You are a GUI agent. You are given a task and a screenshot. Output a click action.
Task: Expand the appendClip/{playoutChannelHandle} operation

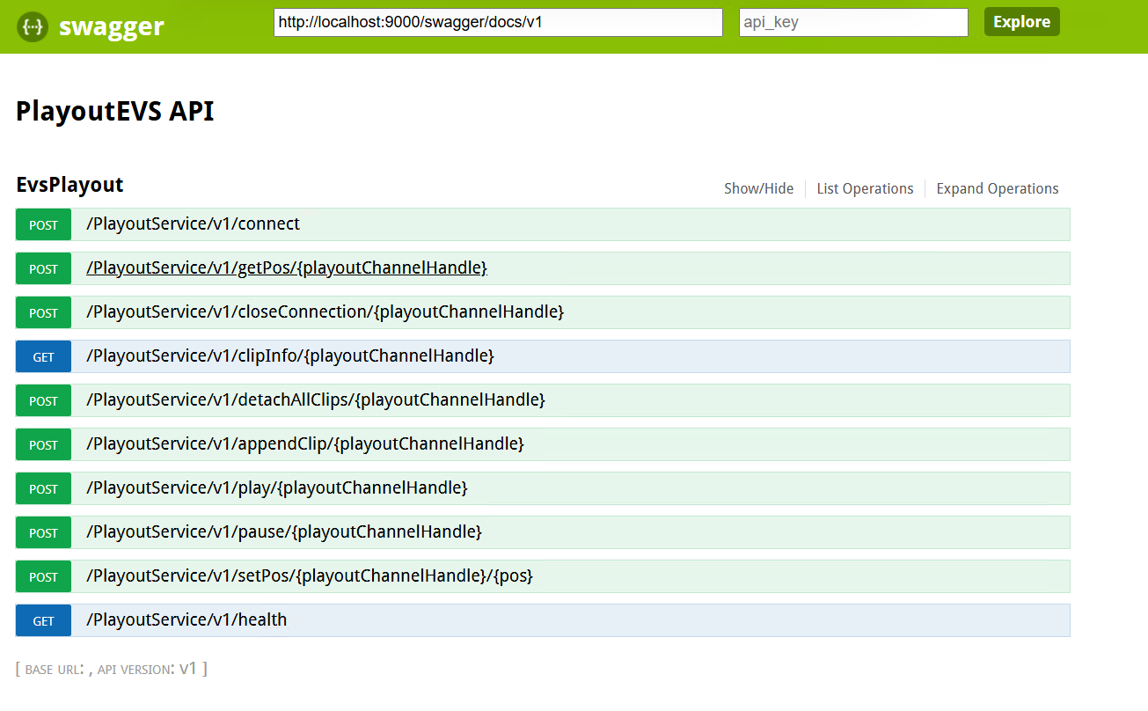(x=305, y=444)
